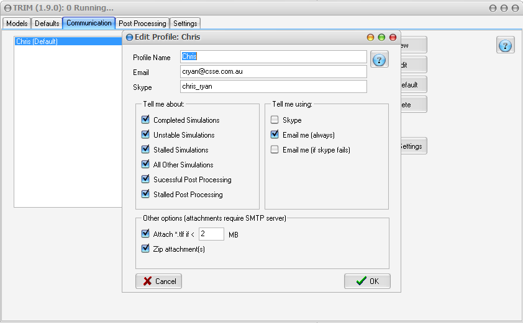The height and width of the screenshot is (323, 523).
Task: Uncheck All Other Simulations
Action: [145, 164]
